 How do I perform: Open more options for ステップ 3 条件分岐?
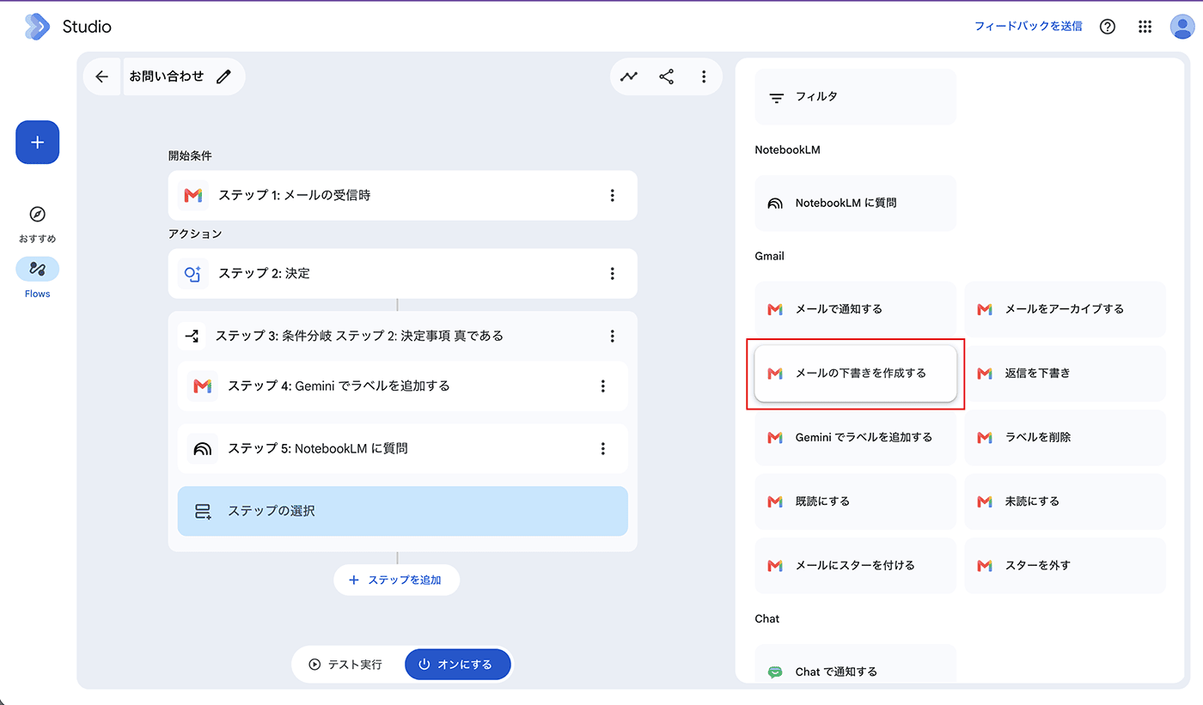pyautogui.click(x=613, y=336)
